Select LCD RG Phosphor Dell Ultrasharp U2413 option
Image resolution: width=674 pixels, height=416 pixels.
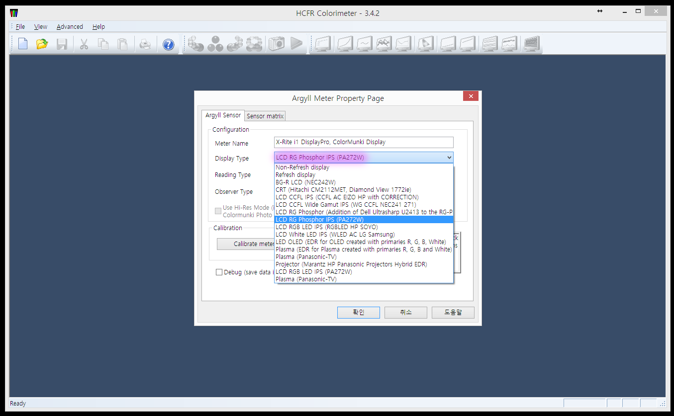364,212
